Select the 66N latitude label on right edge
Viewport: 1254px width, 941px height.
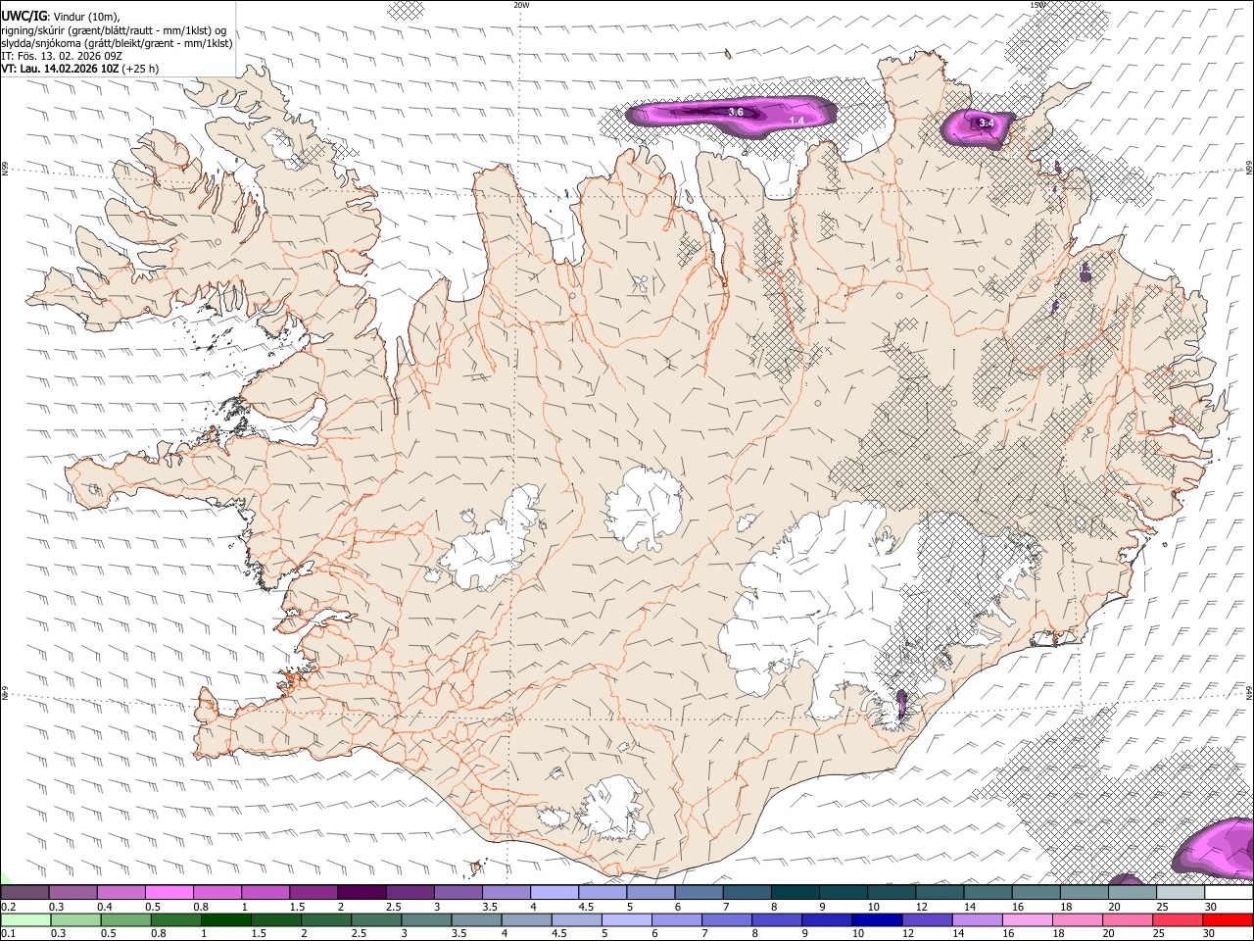(x=1249, y=169)
